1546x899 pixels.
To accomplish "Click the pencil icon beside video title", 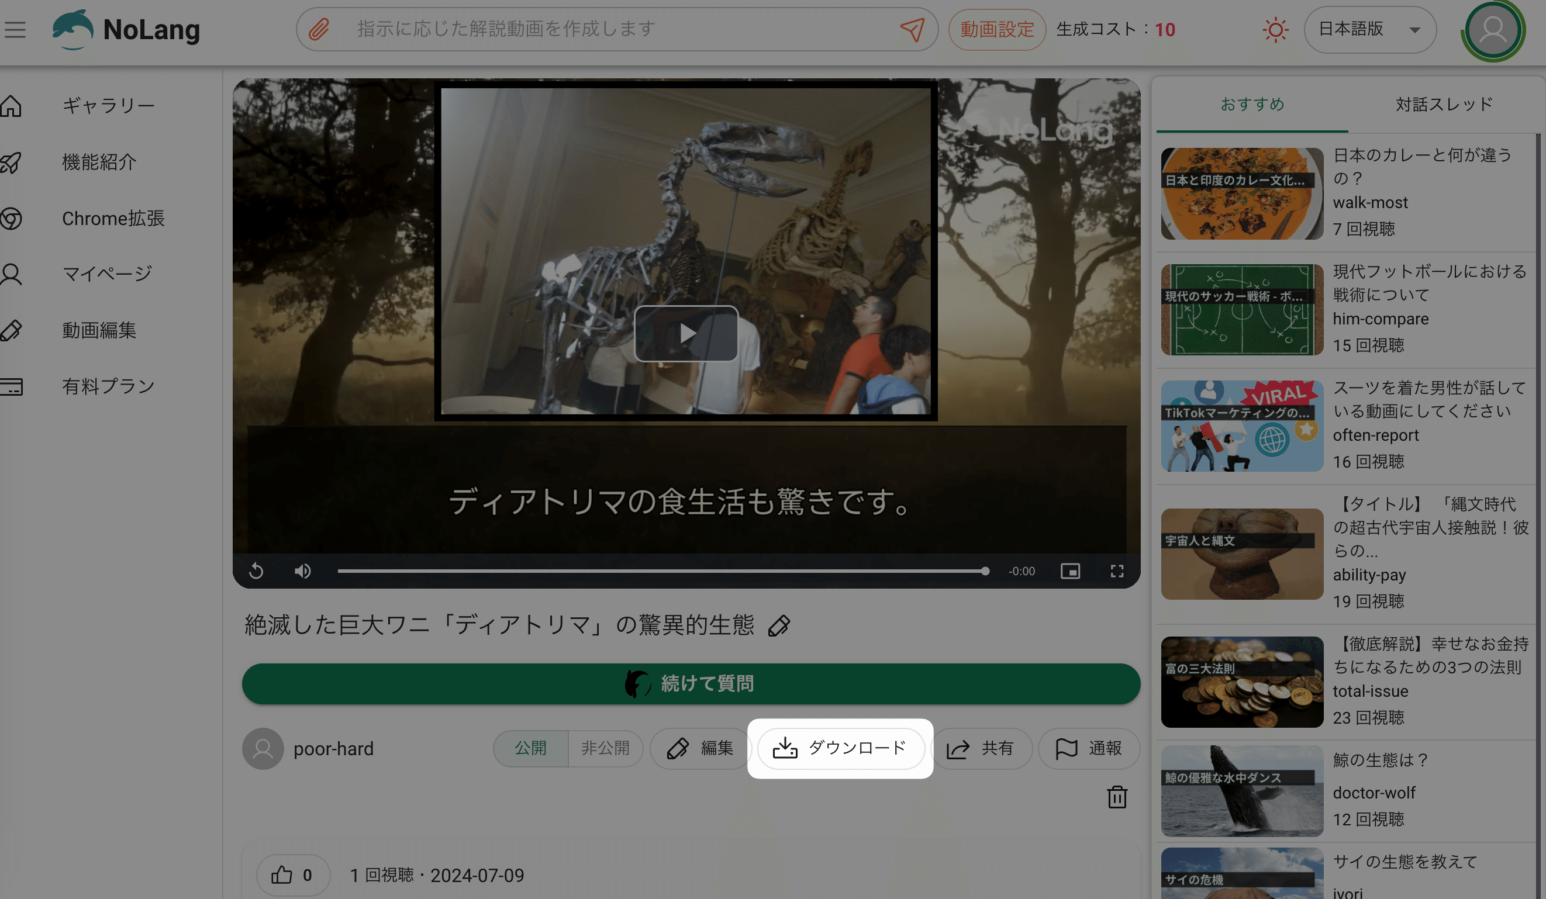I will pos(778,625).
